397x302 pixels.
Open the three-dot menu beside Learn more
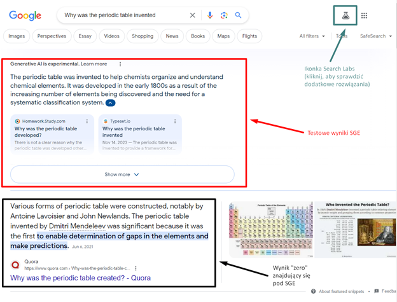point(120,64)
